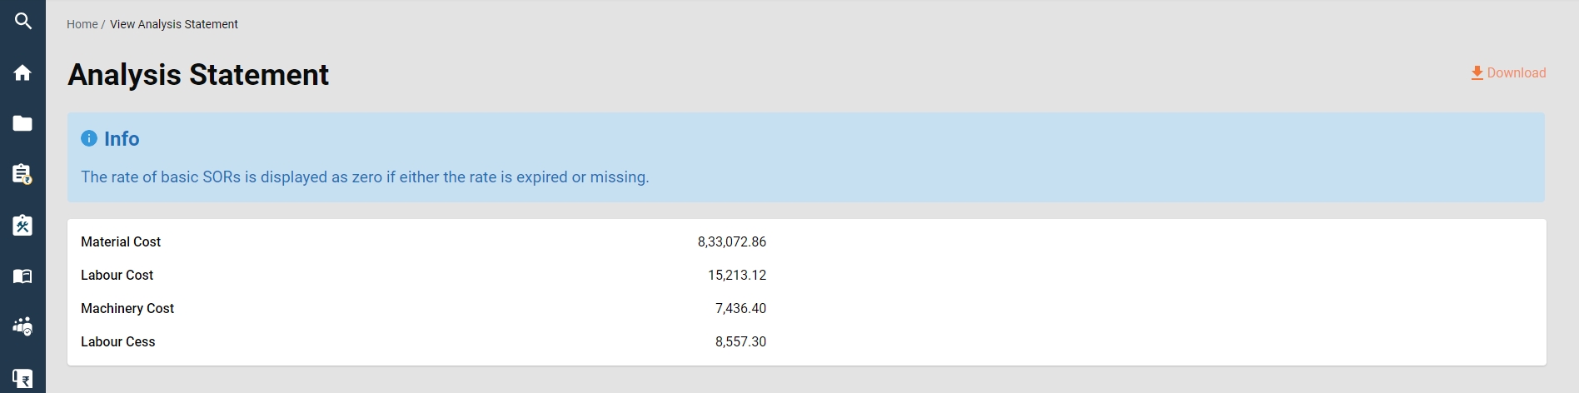Select the Material Cost label

point(121,241)
